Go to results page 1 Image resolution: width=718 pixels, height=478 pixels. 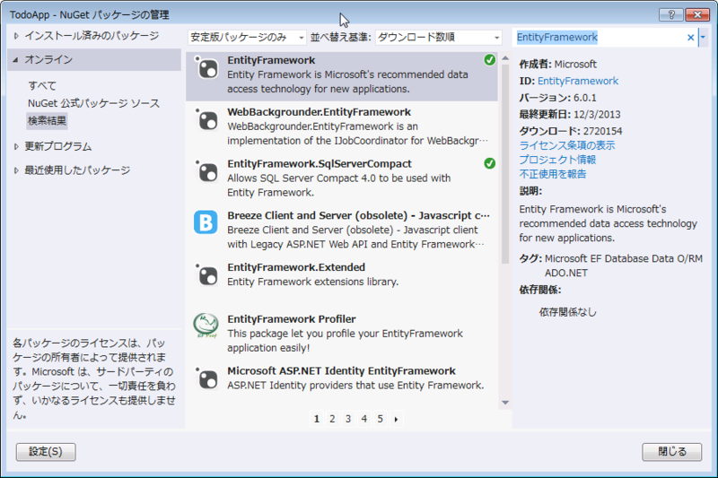pyautogui.click(x=317, y=419)
